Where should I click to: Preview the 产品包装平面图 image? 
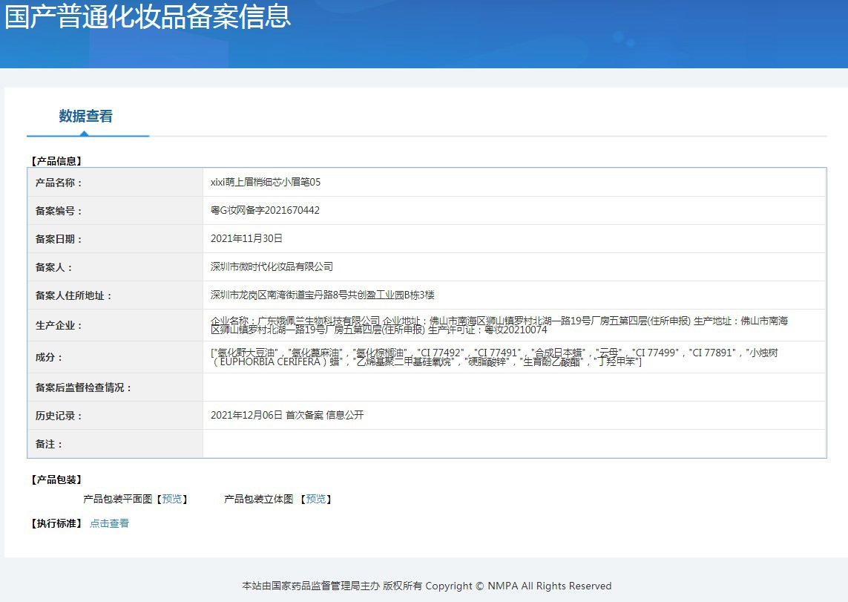point(172,499)
